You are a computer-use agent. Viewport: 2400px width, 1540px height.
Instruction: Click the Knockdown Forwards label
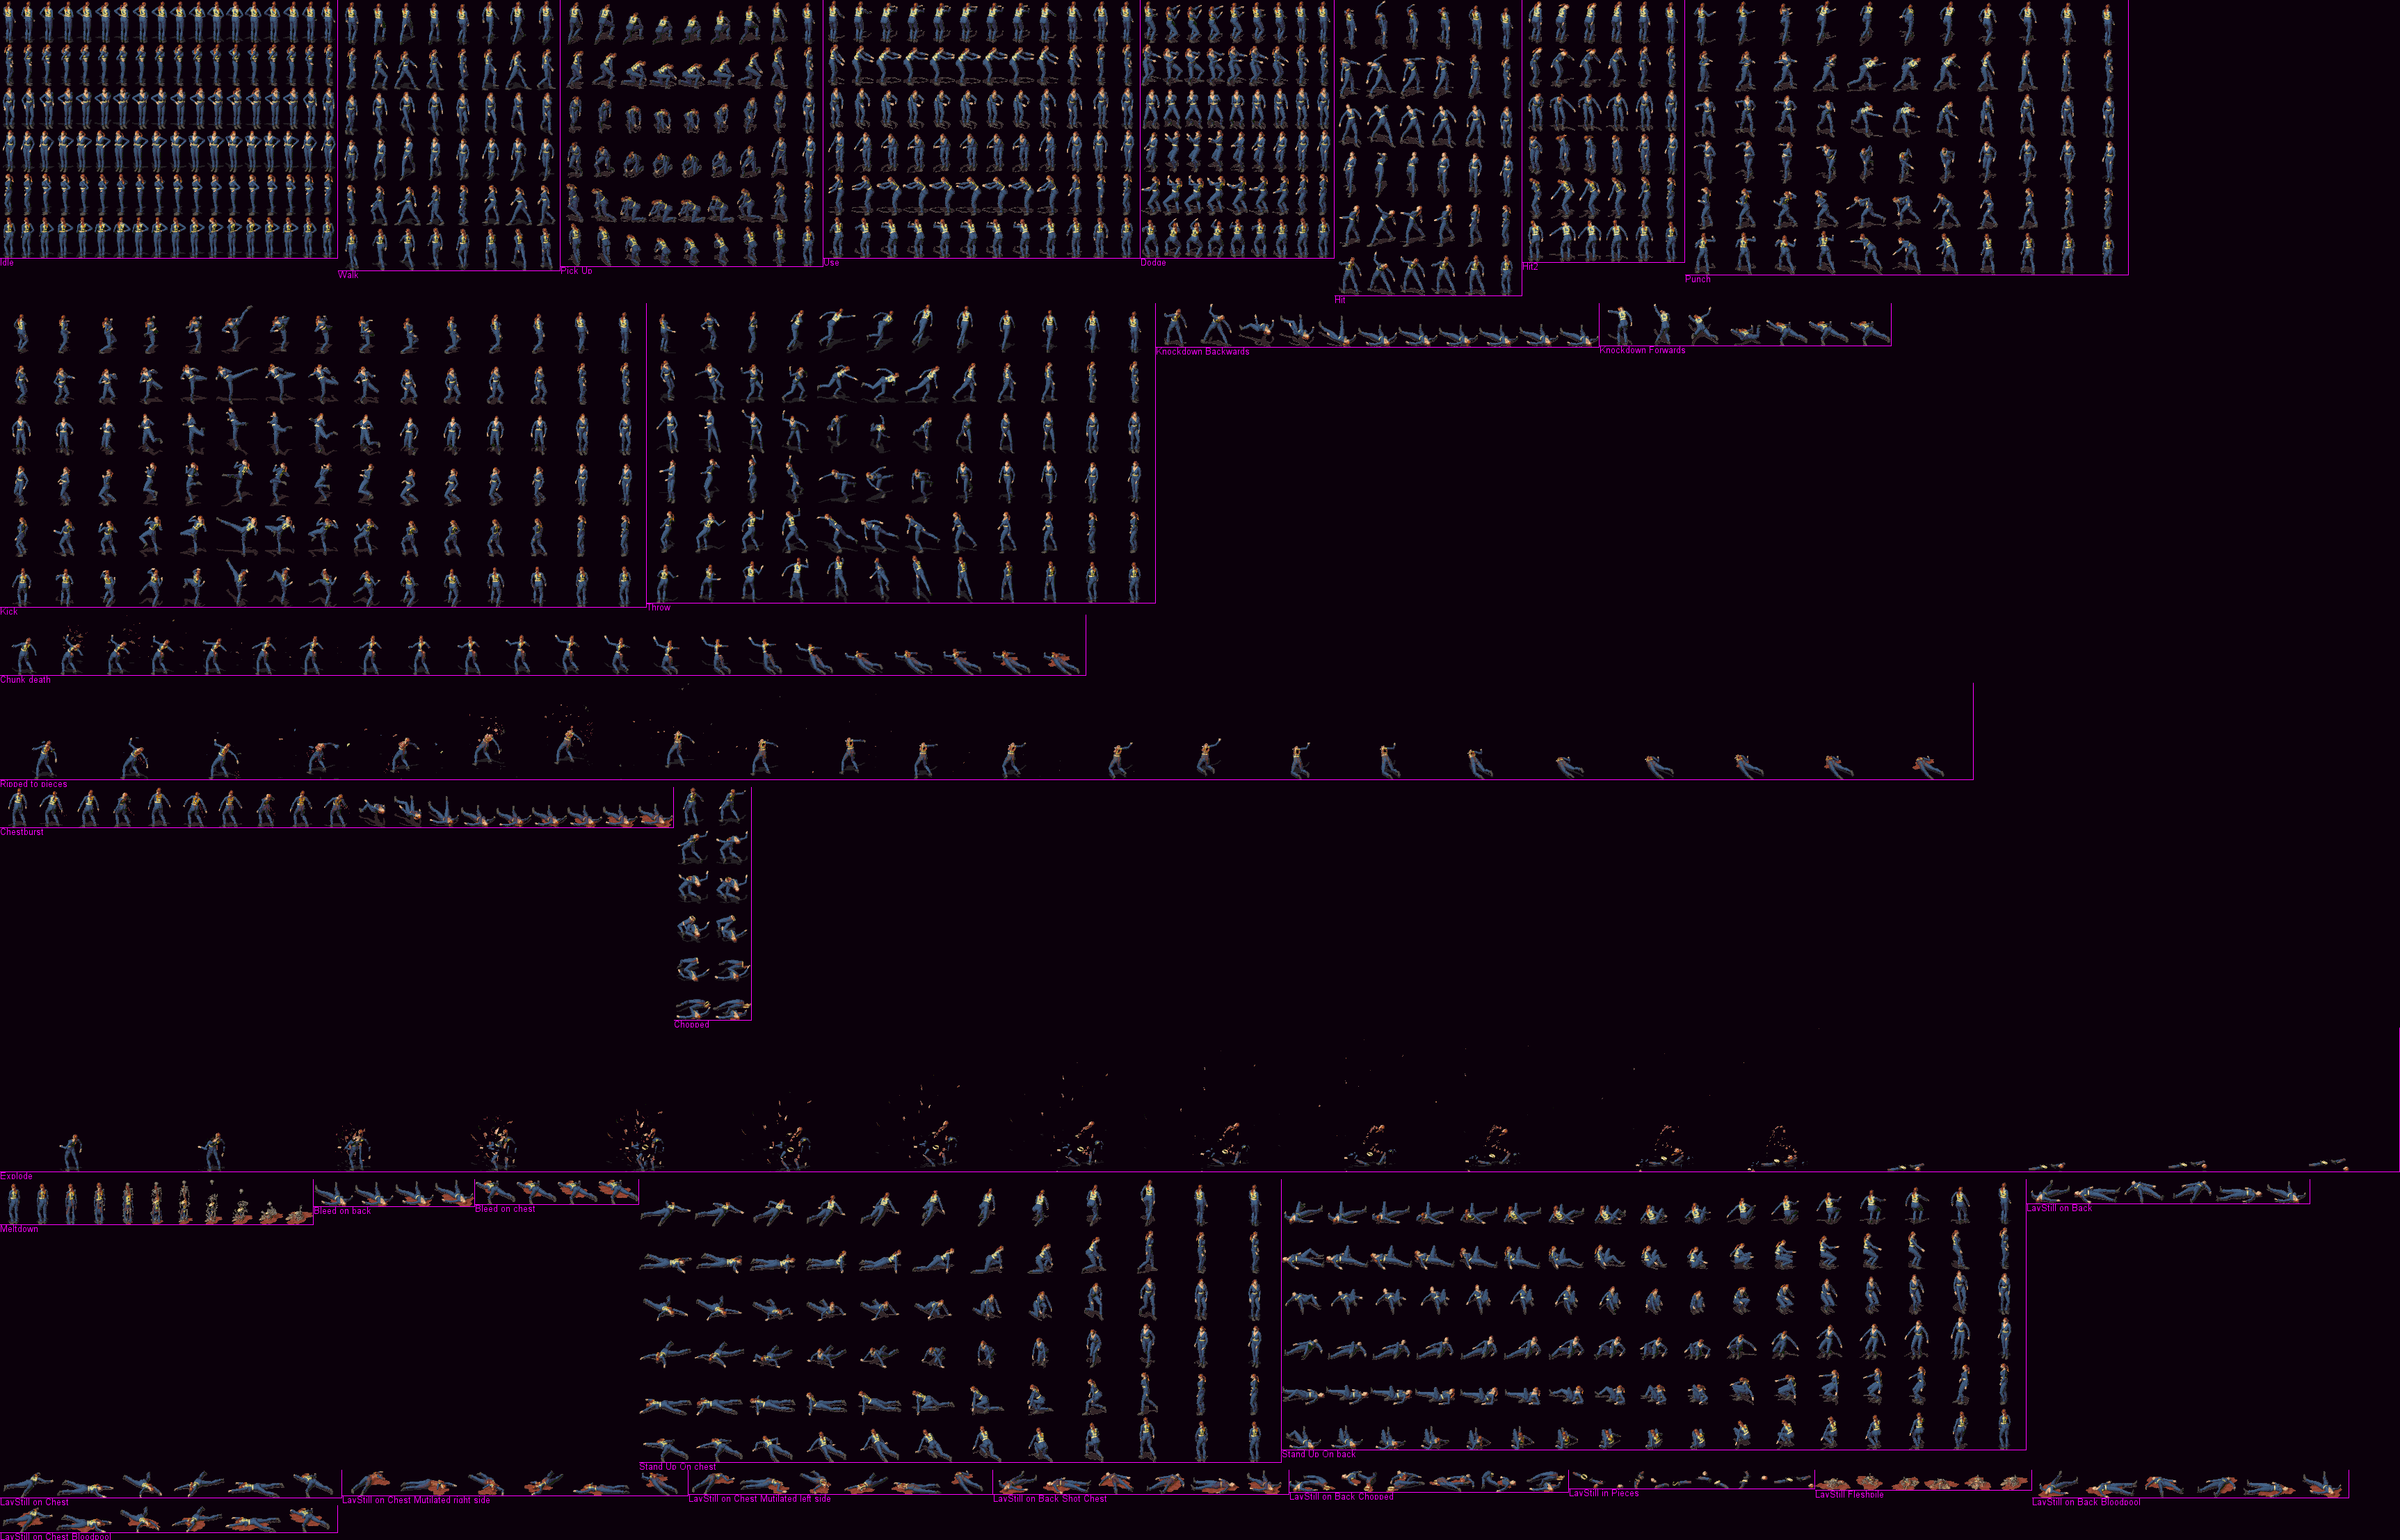tap(1642, 350)
